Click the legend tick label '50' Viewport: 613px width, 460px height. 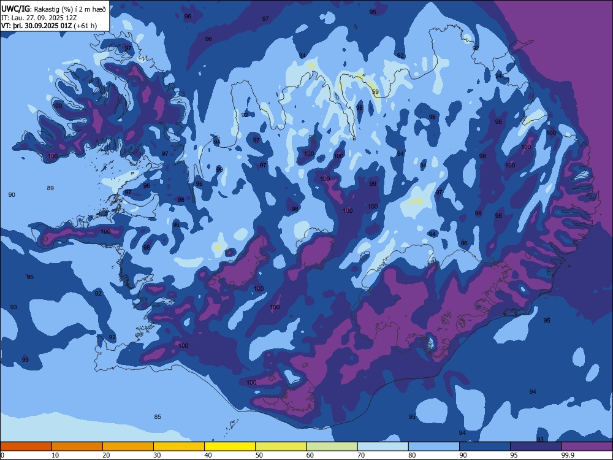point(259,455)
